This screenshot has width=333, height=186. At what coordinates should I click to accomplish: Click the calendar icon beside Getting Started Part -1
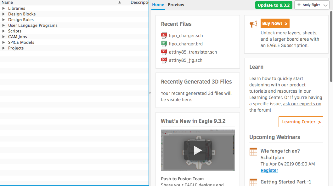pyautogui.click(x=253, y=182)
